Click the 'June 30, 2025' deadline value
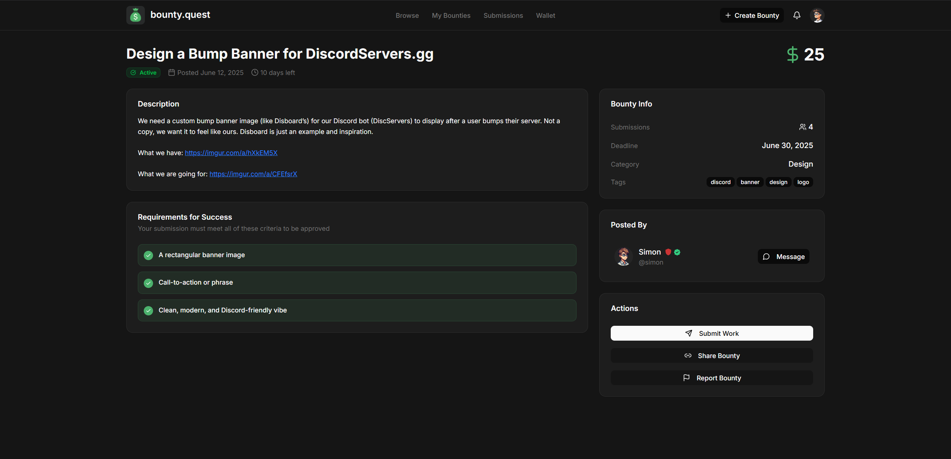 pos(787,145)
